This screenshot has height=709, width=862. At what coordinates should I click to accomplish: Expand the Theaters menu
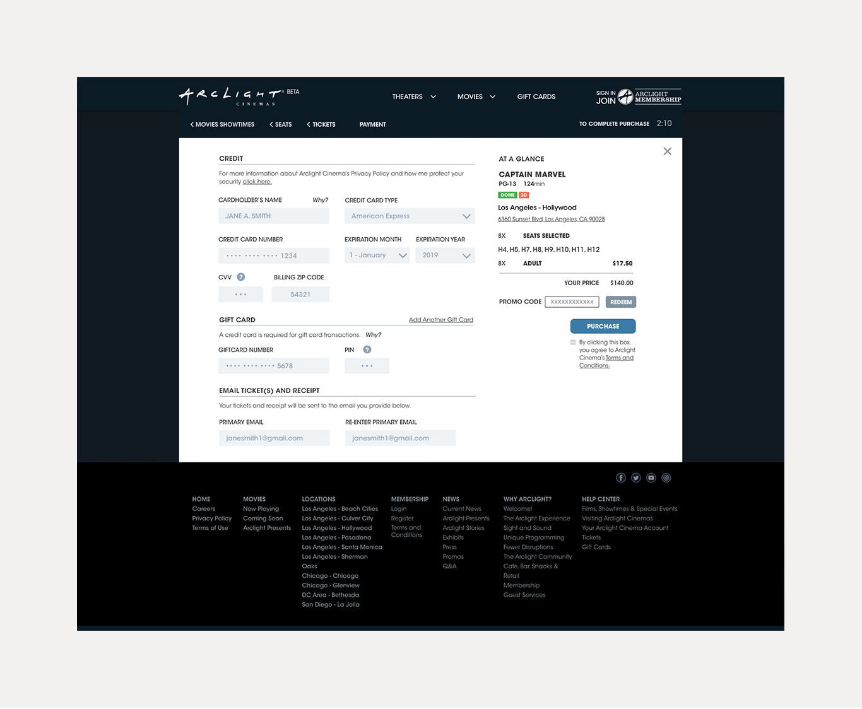point(414,97)
